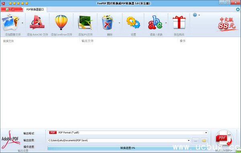This screenshot has height=153, width=241.
Task: Open output folder with the folder icon button
Action: pos(204,141)
